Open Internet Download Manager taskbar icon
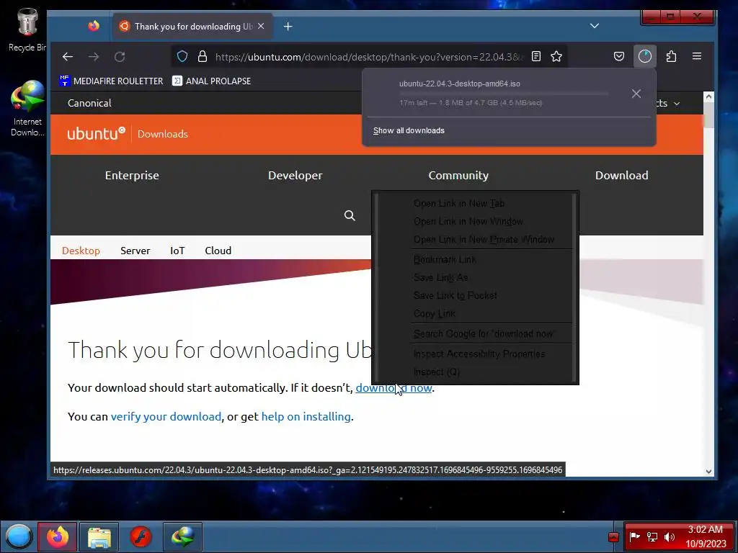 coord(182,536)
